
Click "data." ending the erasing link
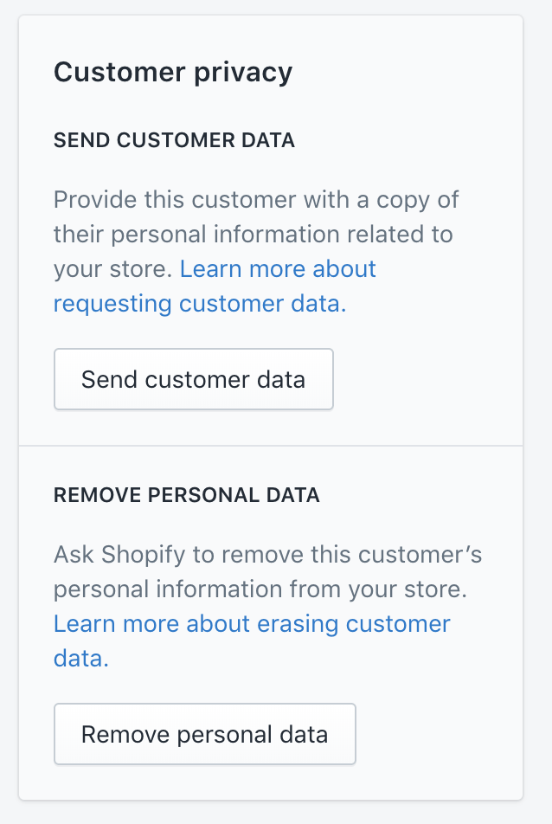click(81, 659)
